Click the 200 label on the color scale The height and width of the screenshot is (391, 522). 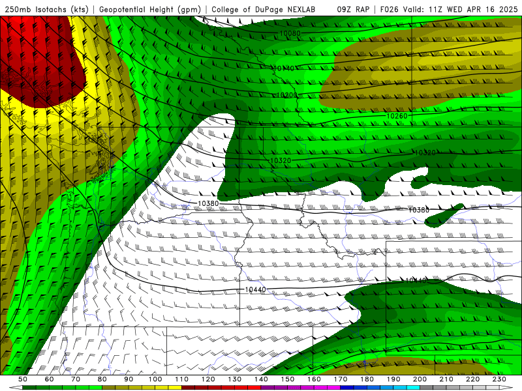tap(420, 379)
